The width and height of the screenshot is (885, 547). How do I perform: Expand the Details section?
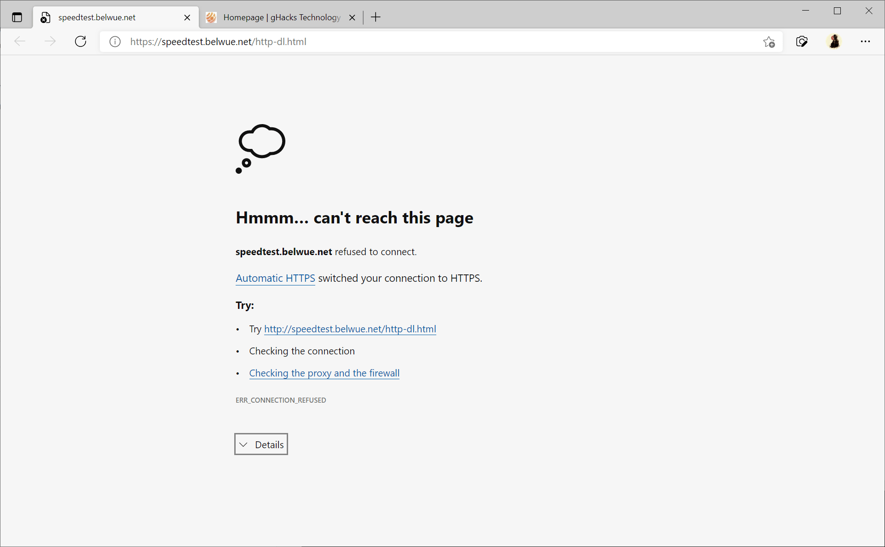pos(261,444)
